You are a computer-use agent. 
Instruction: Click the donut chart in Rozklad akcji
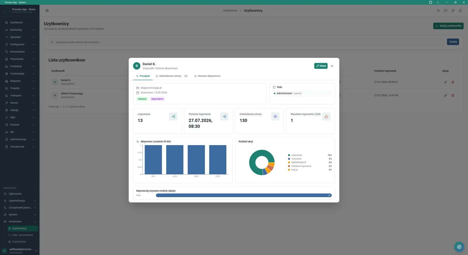point(262,162)
